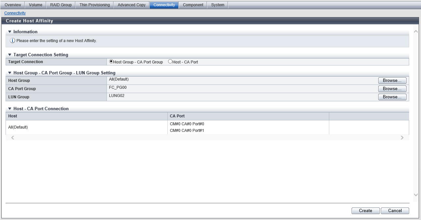
Task: Switch to the Advanced Copy tab
Action: tap(132, 5)
